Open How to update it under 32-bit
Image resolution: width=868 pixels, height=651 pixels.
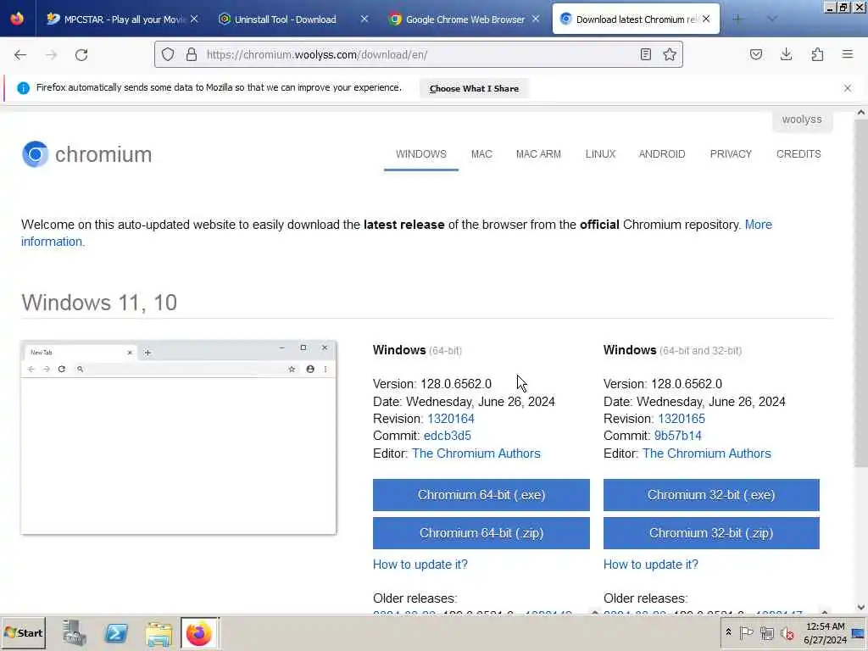tap(650, 565)
